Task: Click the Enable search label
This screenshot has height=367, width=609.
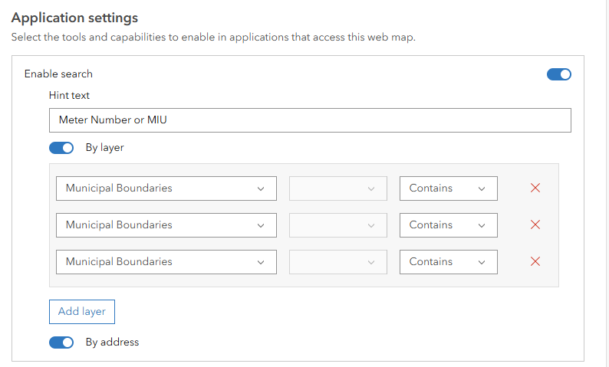Action: pyautogui.click(x=58, y=74)
